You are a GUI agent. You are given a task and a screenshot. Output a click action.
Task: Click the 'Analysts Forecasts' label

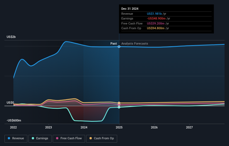pos(134,44)
